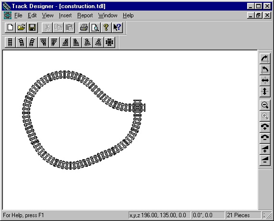This screenshot has width=274, height=221.
Task: Click the Print toolbar button
Action: pyautogui.click(x=84, y=28)
